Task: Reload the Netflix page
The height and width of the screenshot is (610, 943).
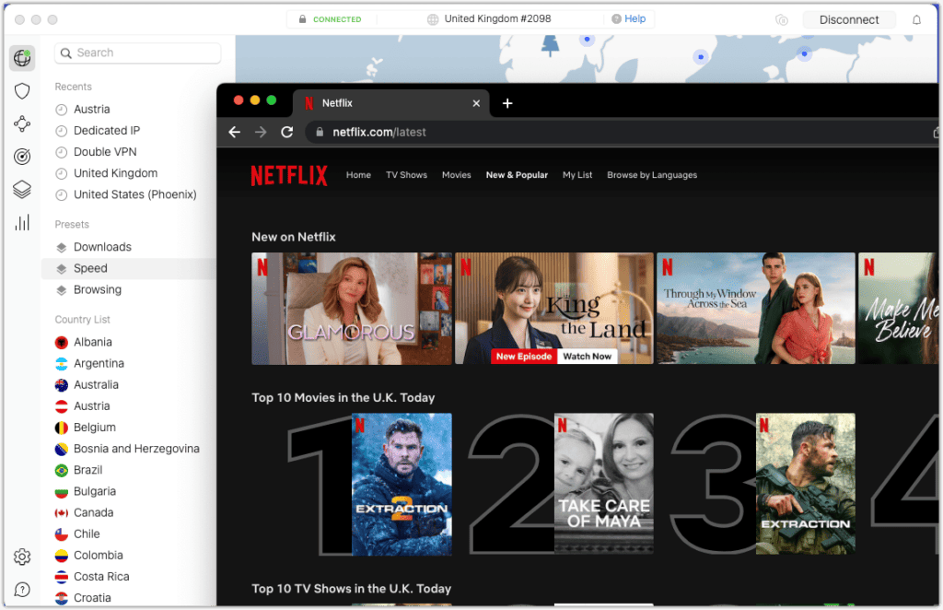Action: click(x=286, y=132)
